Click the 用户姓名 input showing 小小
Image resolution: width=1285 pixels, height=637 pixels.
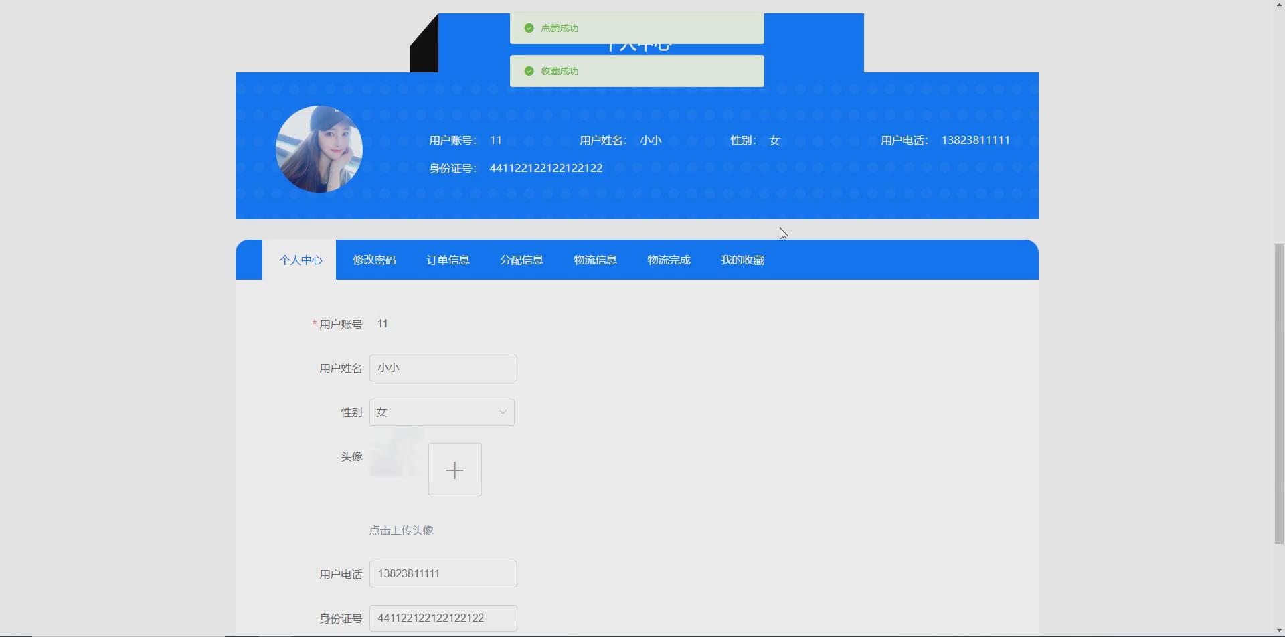click(x=443, y=367)
